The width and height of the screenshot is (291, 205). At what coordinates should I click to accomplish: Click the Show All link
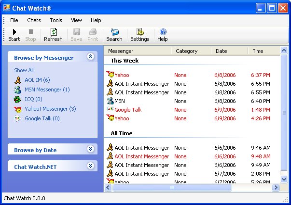pos(24,70)
